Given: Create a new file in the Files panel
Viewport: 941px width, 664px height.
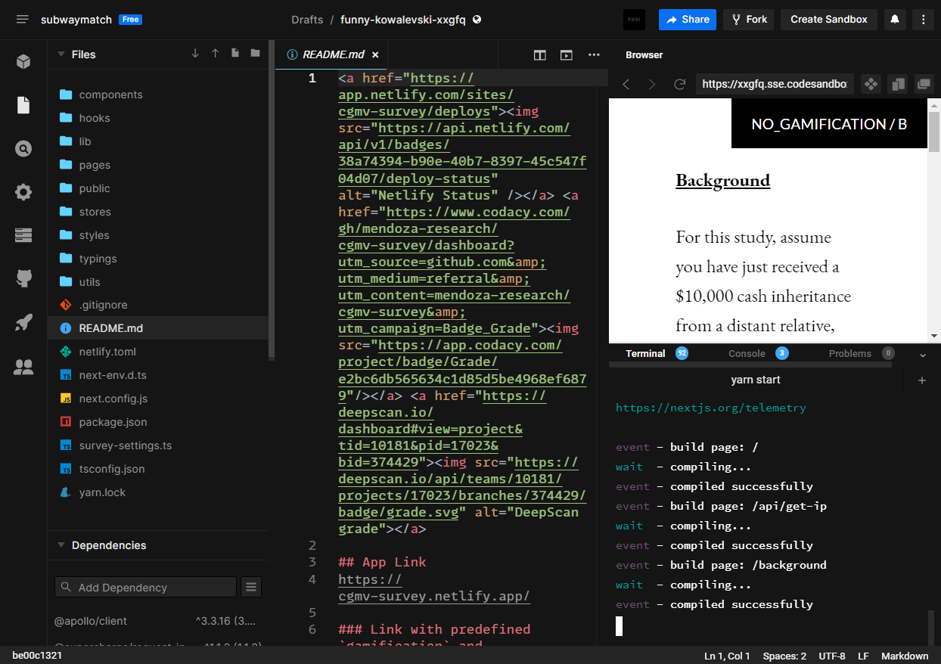Looking at the screenshot, I should (x=235, y=54).
